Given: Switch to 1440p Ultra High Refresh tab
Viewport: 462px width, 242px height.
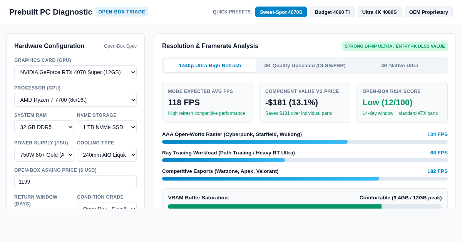Looking at the screenshot, I should pos(210,66).
